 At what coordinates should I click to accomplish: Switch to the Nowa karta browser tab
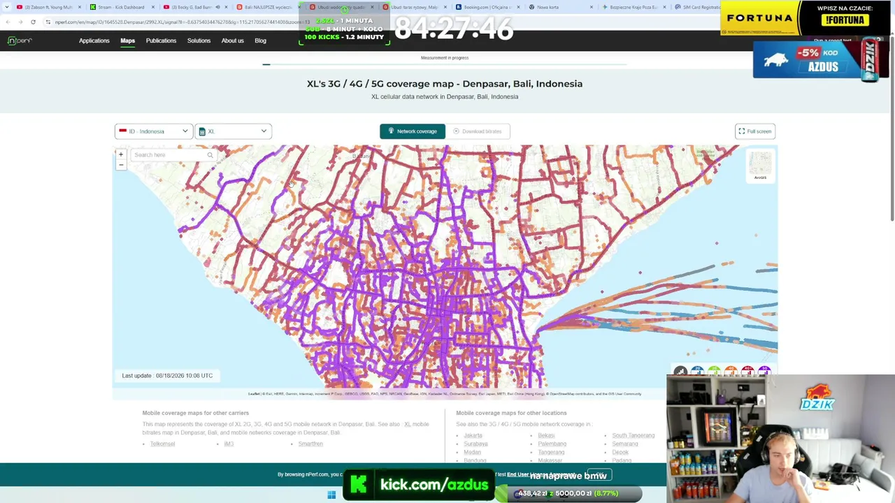coord(559,7)
